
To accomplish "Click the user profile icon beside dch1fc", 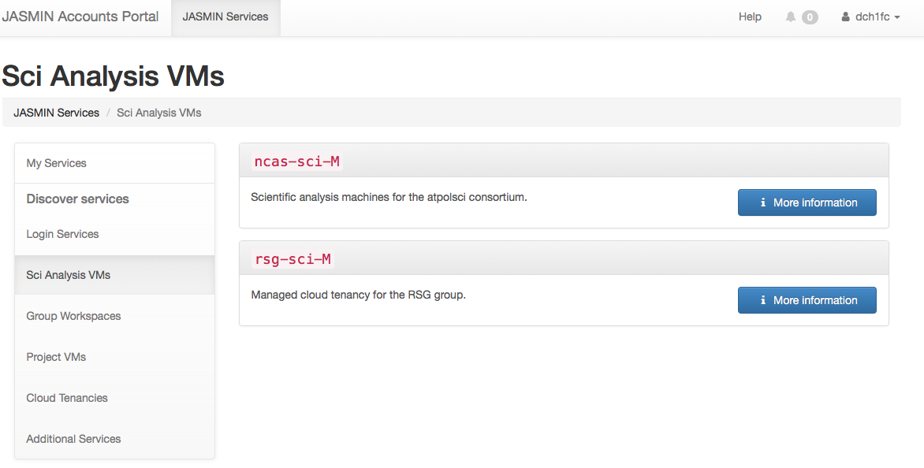I will 846,17.
